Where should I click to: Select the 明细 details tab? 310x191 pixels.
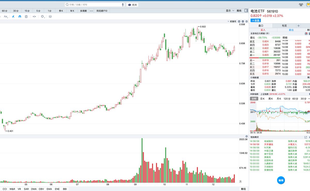point(285,38)
